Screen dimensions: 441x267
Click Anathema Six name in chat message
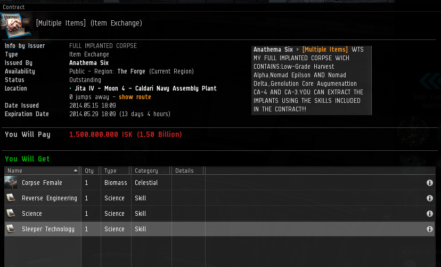point(273,50)
